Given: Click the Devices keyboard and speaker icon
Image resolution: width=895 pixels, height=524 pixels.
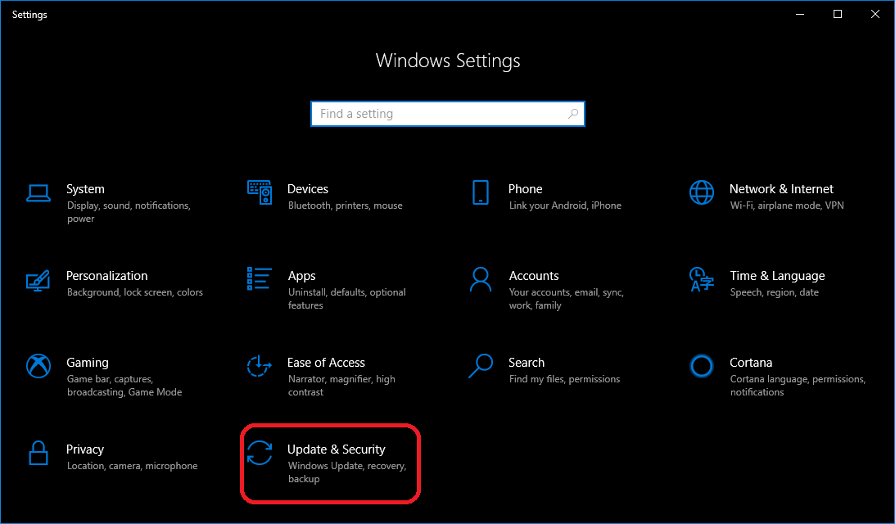Looking at the screenshot, I should click(x=260, y=192).
